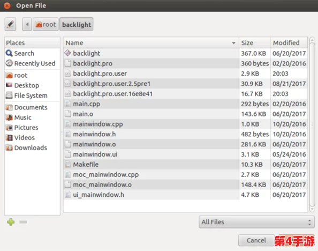Go to root folder in path bar
This screenshot has height=251, width=318.
click(x=46, y=24)
